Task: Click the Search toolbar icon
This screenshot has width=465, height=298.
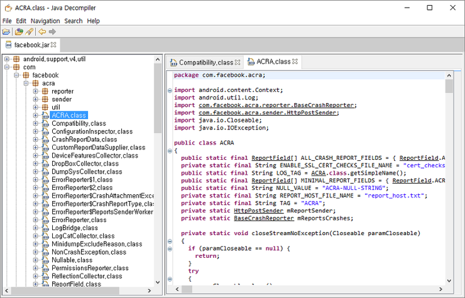Action: [x=29, y=31]
